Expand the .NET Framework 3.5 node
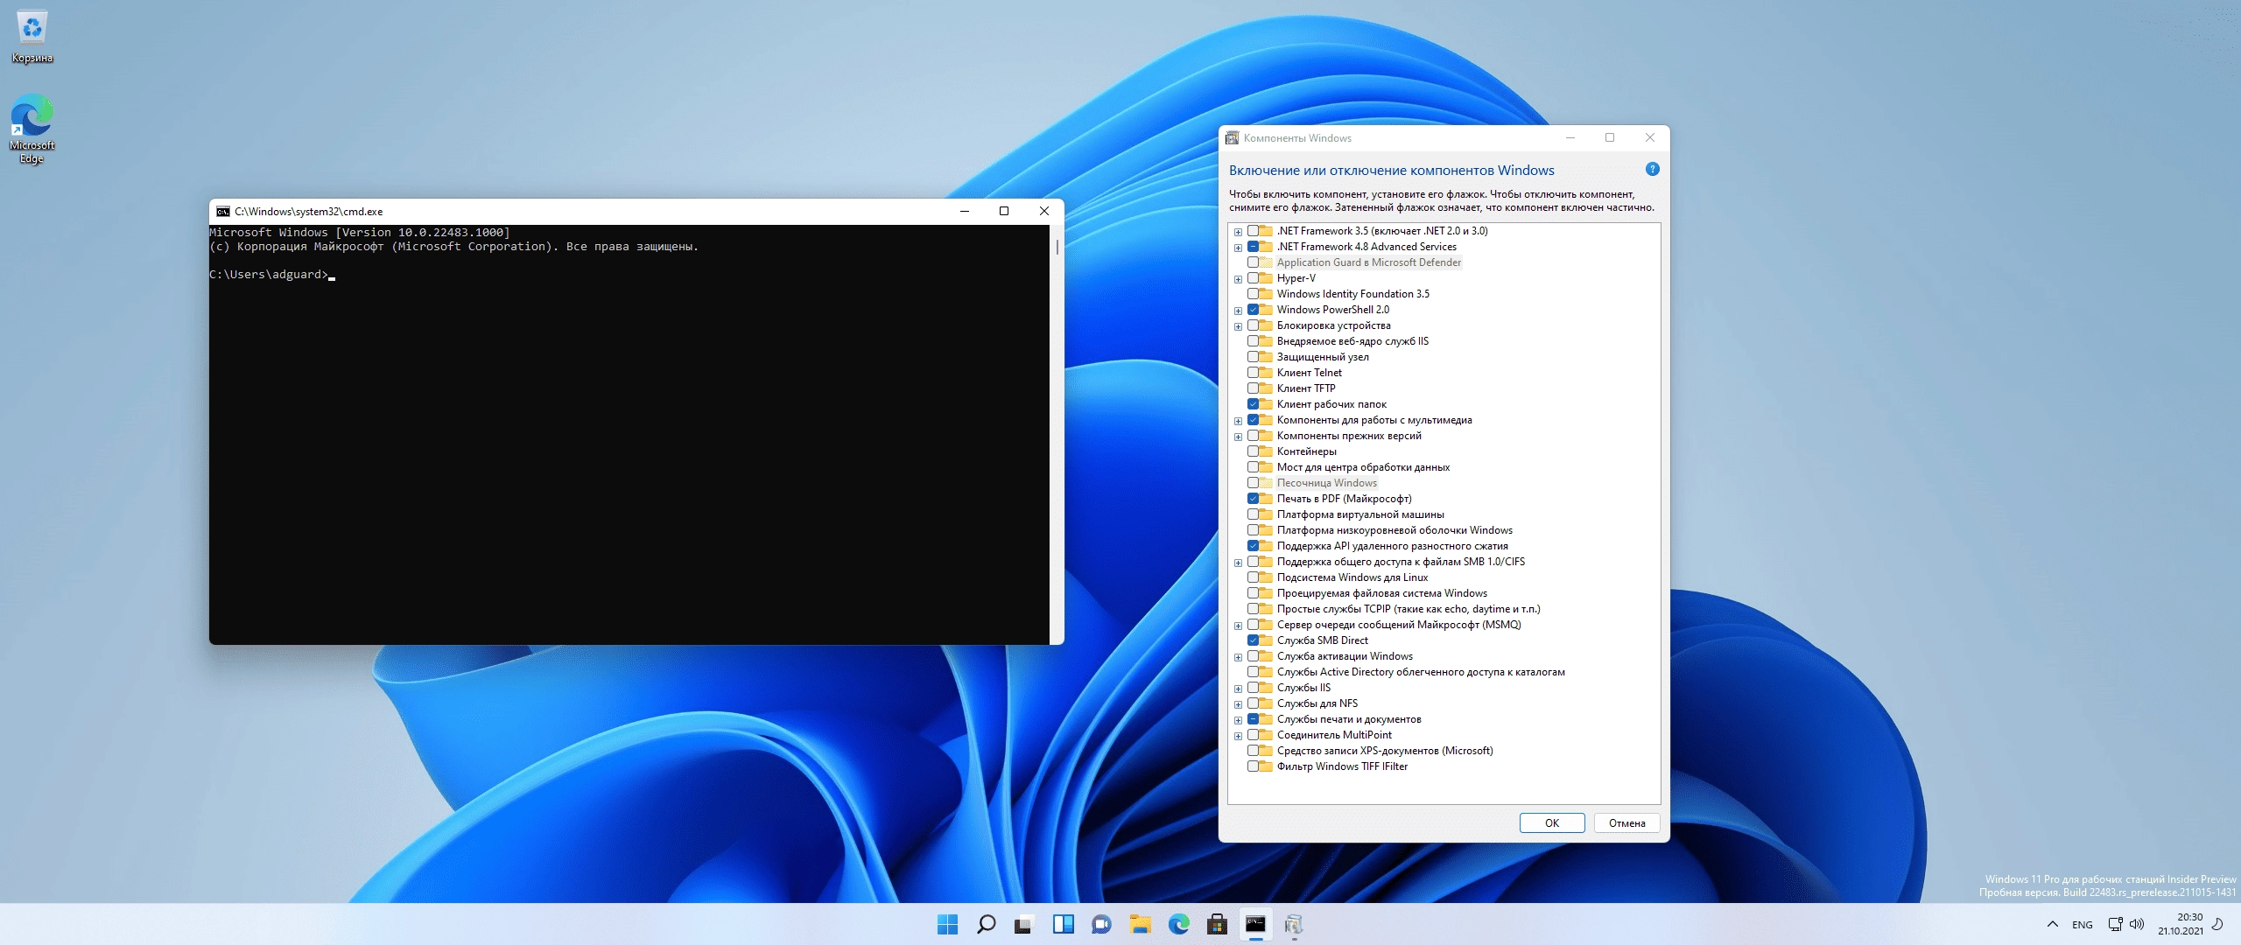This screenshot has width=2241, height=945. (1238, 232)
